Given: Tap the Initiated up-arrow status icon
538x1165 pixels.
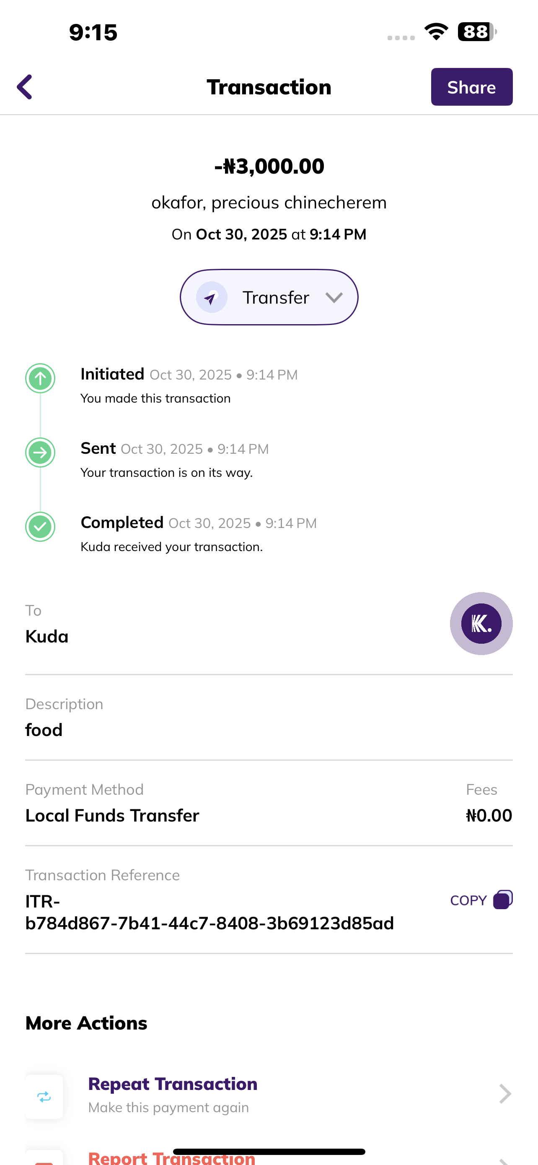Looking at the screenshot, I should click(40, 378).
